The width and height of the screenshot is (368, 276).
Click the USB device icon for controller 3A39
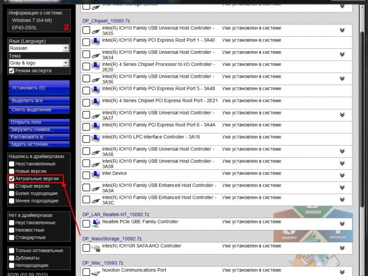pos(96,164)
